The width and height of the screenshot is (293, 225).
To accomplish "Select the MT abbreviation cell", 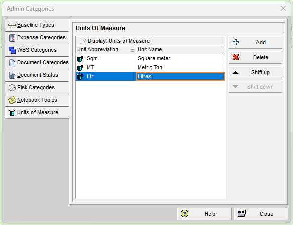I will 106,68.
